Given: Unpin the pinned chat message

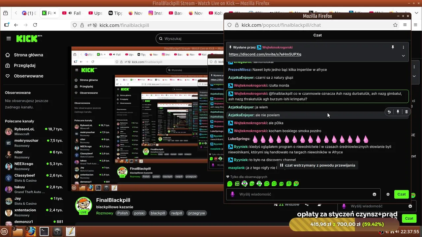Looking at the screenshot, I should pyautogui.click(x=393, y=47).
